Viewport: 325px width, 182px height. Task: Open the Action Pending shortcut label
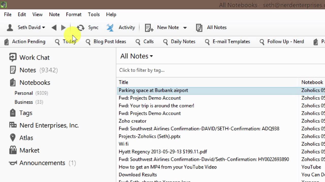(29, 42)
